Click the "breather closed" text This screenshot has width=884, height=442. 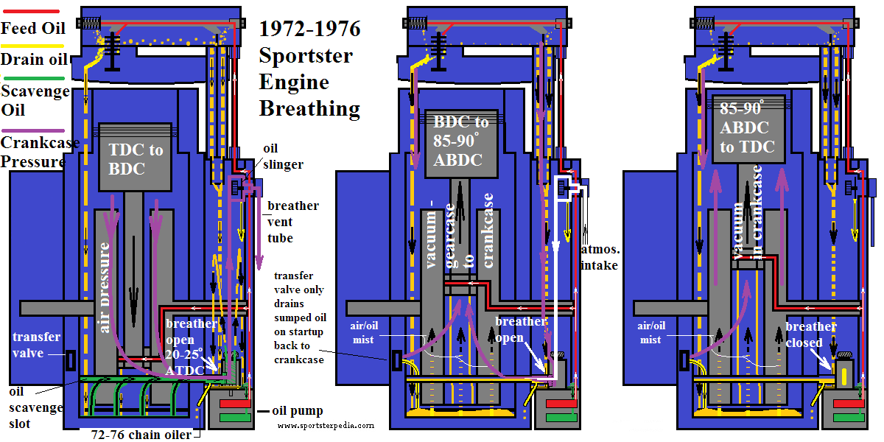click(810, 334)
